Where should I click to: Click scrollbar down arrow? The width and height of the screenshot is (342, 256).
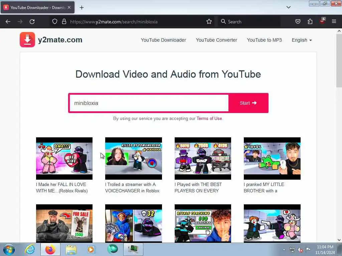click(339, 240)
